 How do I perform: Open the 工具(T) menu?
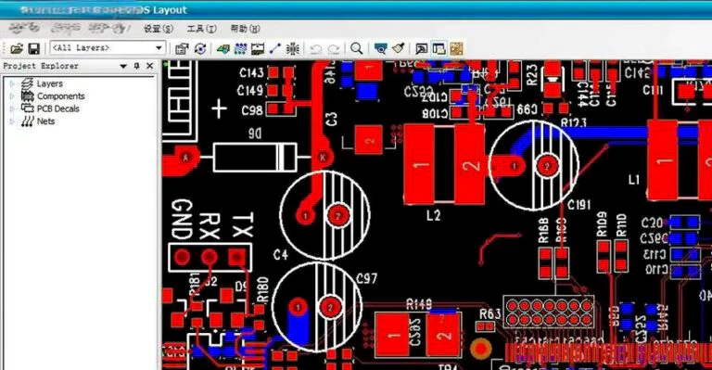(x=202, y=29)
